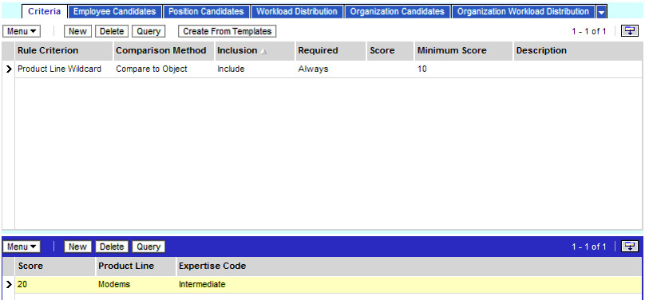
Task: Click the Expertise Code column header
Action: coord(409,266)
